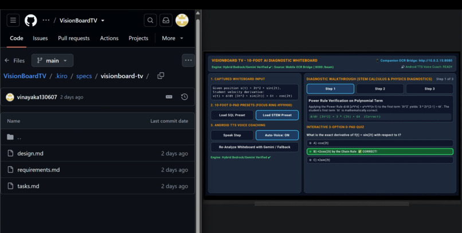Click the Name column header

pyautogui.click(x=14, y=121)
